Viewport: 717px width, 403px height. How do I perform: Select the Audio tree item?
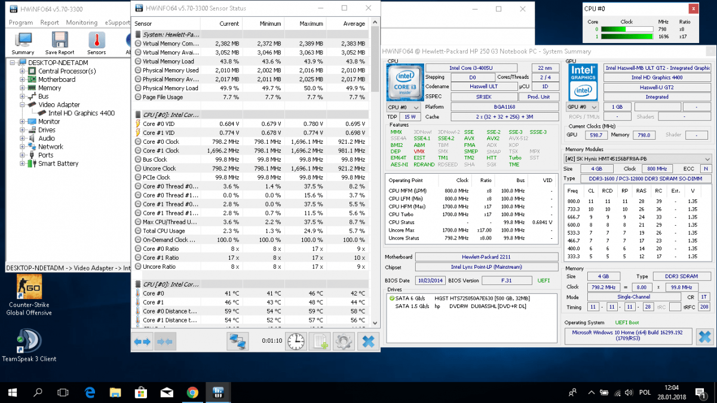click(47, 138)
